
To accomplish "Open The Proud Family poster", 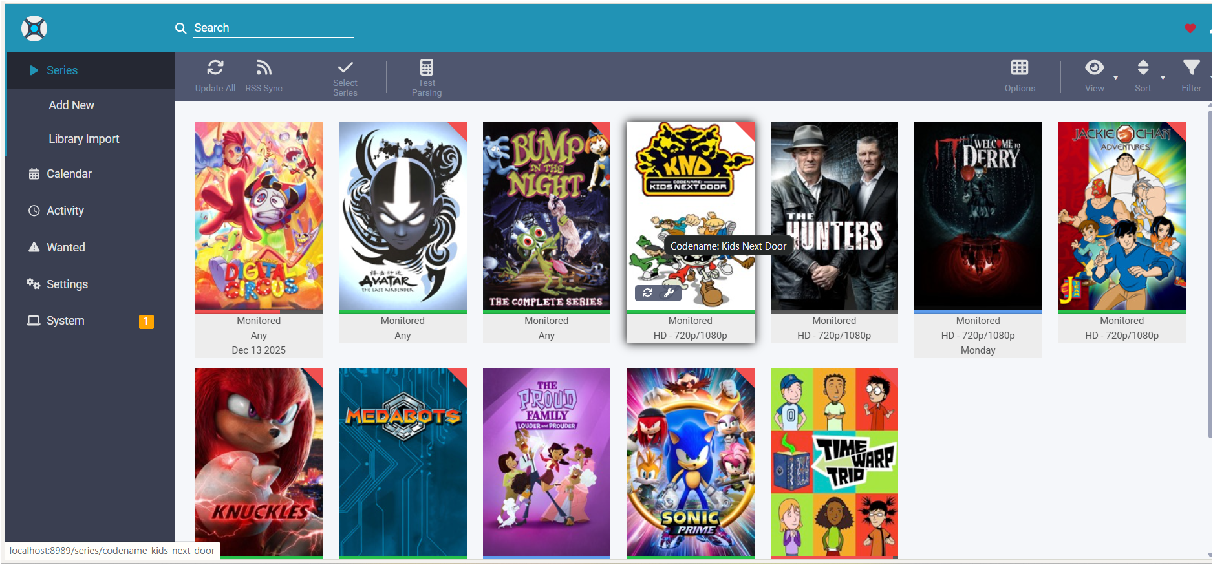I will [546, 462].
